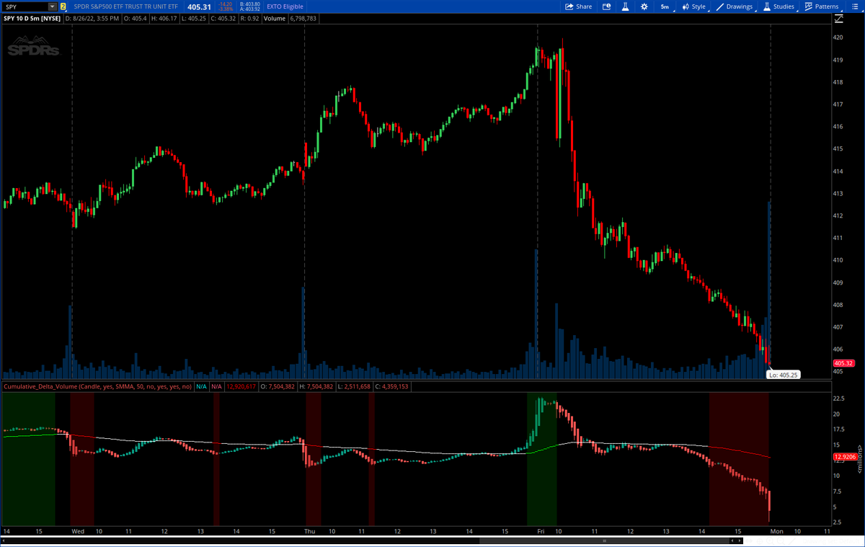Expand the SPY symbol dropdown arrow
This screenshot has height=547, width=865.
tap(52, 6)
